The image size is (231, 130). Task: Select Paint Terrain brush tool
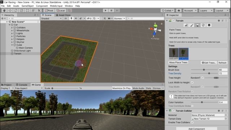192,25
